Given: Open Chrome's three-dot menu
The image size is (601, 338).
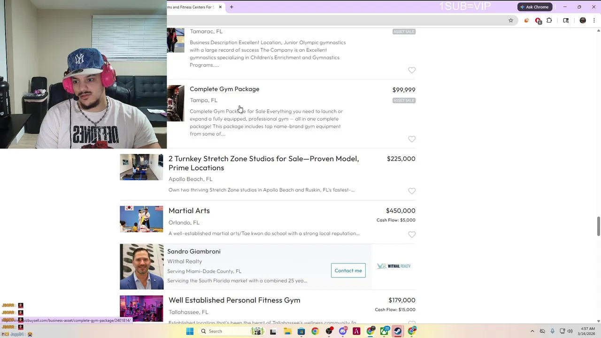Looking at the screenshot, I should pos(594,20).
